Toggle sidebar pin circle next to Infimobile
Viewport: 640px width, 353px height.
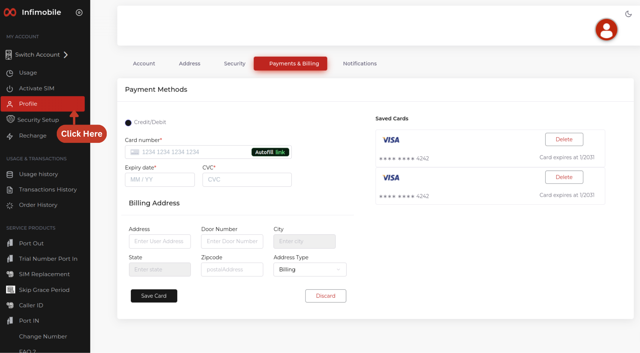79,13
